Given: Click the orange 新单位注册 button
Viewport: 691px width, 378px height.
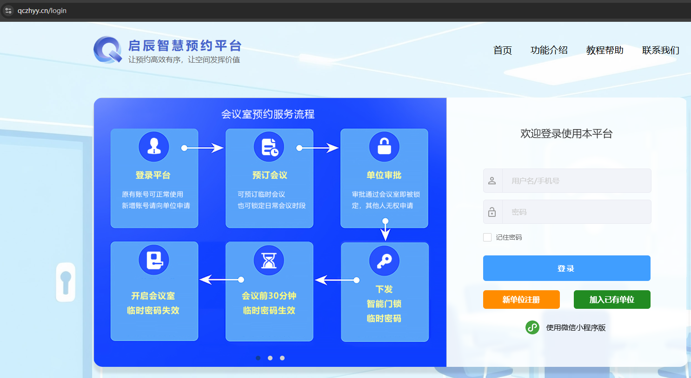Looking at the screenshot, I should [521, 300].
